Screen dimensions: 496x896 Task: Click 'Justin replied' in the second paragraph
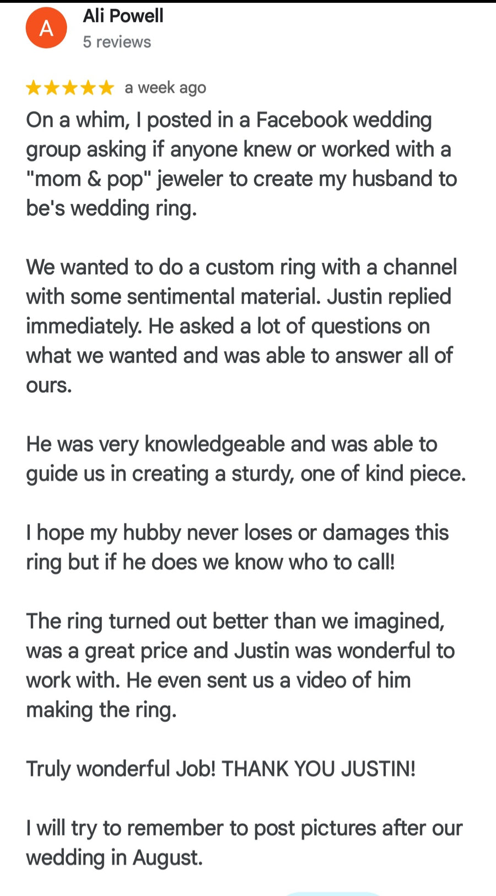point(389,297)
